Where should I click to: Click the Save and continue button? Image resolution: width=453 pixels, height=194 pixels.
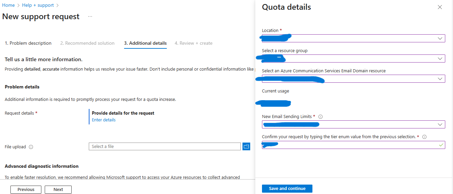tap(287, 189)
